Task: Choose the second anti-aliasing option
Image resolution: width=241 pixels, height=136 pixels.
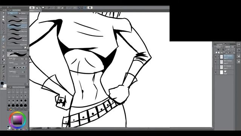Action: pyautogui.click(x=17, y=68)
